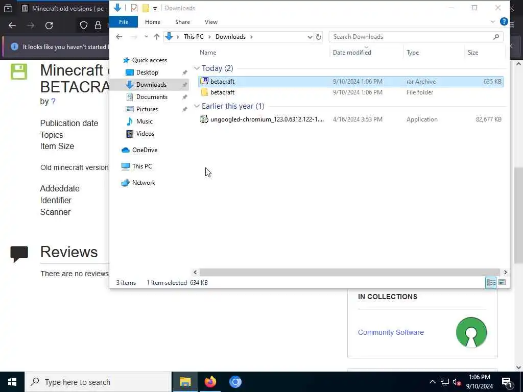Select This PC in the navigation pane
The height and width of the screenshot is (392, 523).
point(142,166)
